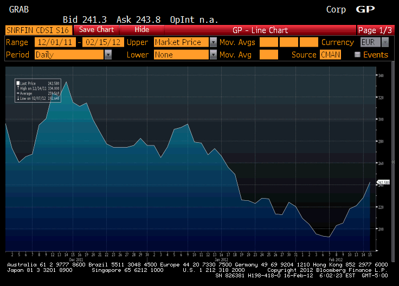
Task: Click the Dec 2011 month label on axis
Action: (x=76, y=259)
